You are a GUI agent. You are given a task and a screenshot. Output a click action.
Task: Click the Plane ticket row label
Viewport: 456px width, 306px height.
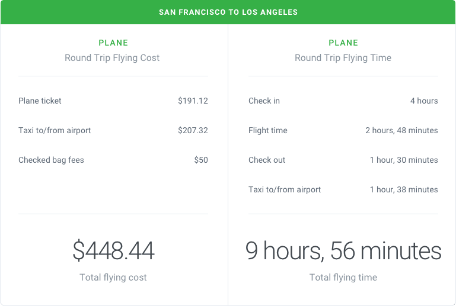[40, 101]
